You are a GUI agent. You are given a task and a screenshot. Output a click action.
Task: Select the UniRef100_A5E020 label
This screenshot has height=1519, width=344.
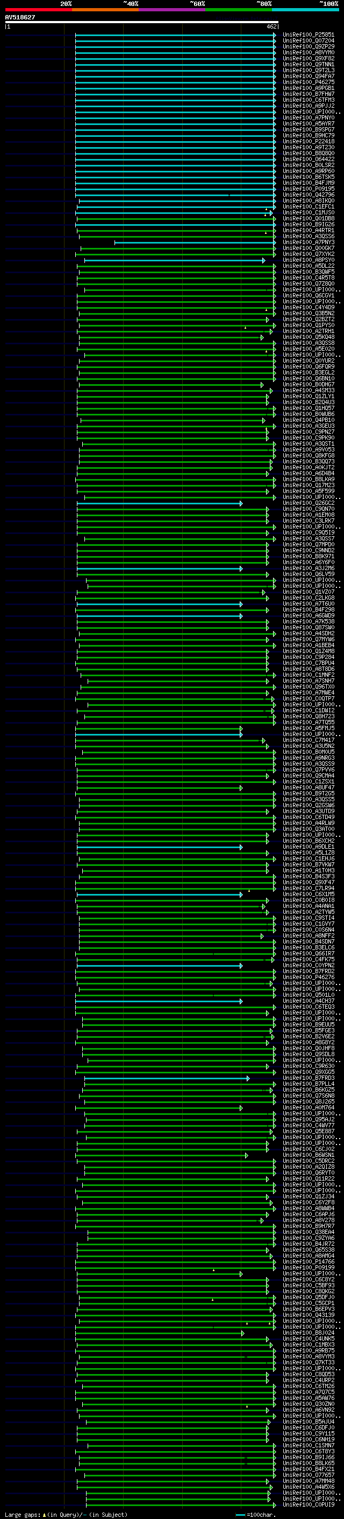click(x=308, y=349)
